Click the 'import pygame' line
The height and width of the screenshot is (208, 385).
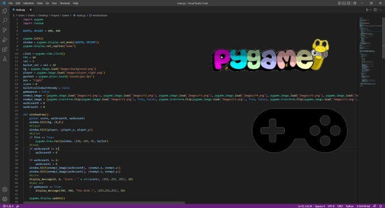click(x=33, y=19)
